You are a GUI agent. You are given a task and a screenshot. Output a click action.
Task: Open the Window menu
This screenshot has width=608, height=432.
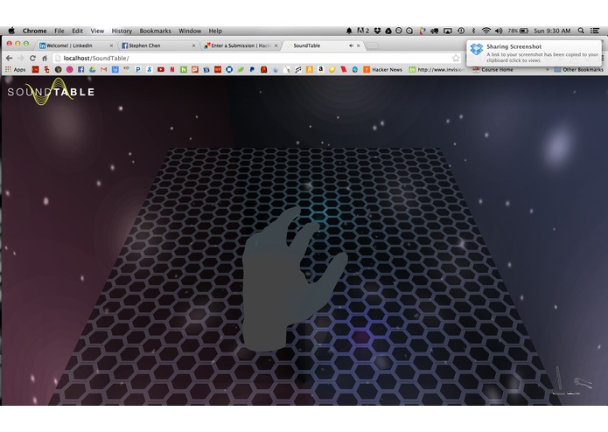tap(190, 31)
